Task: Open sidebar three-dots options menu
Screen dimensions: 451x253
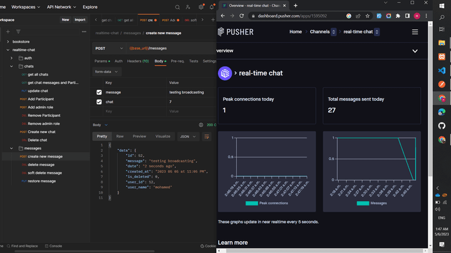Action: pos(84,32)
